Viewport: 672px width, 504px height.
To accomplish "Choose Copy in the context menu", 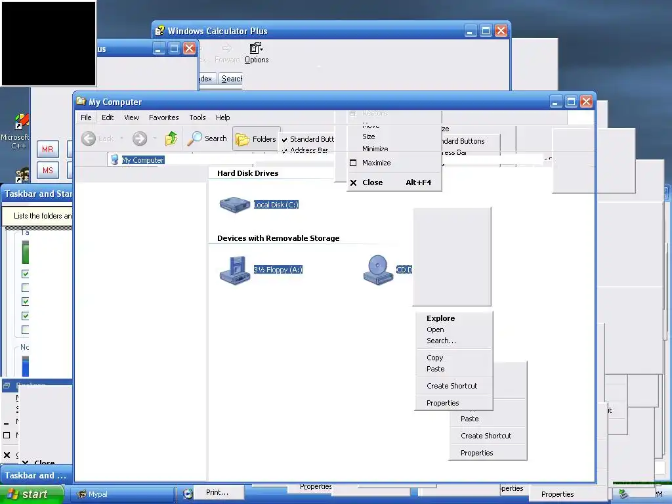I will click(x=454, y=358).
